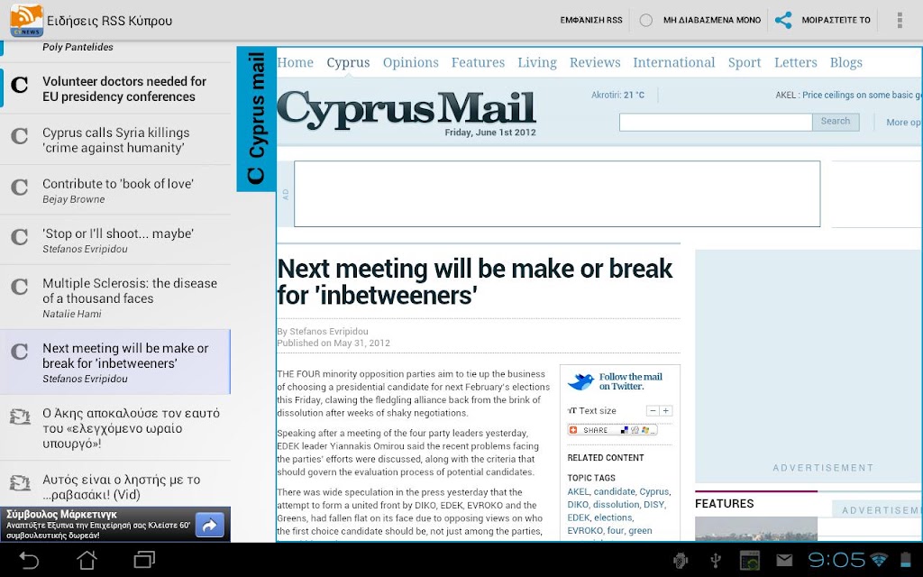The width and height of the screenshot is (923, 577).
Task: Click Cyprus Mail icon beside 'Stop or I'll shoot'
Action: pos(20,237)
